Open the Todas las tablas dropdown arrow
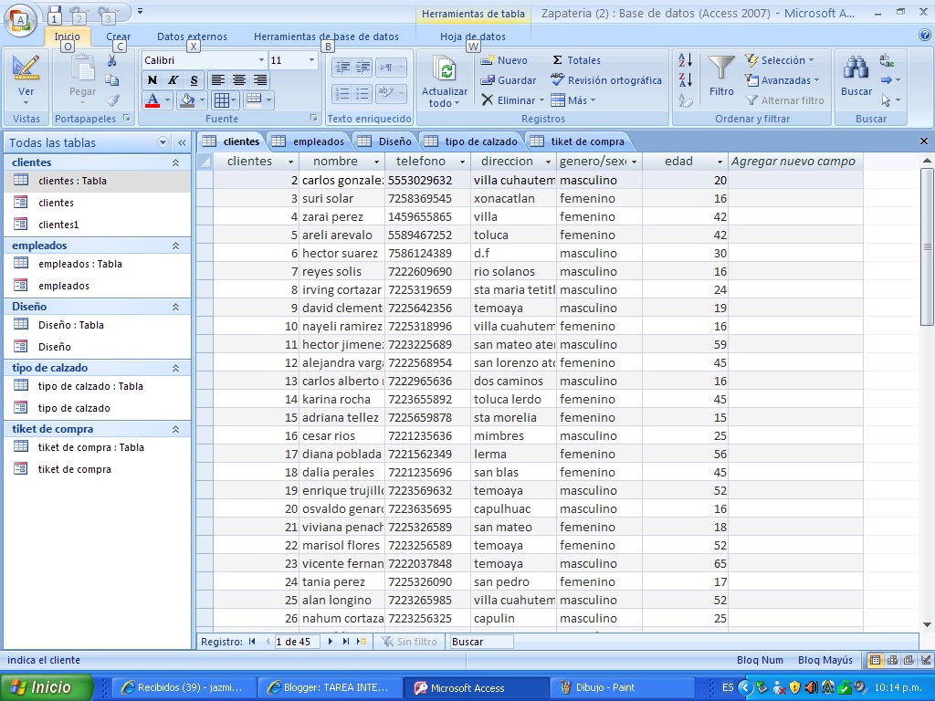The image size is (935, 701). click(163, 142)
